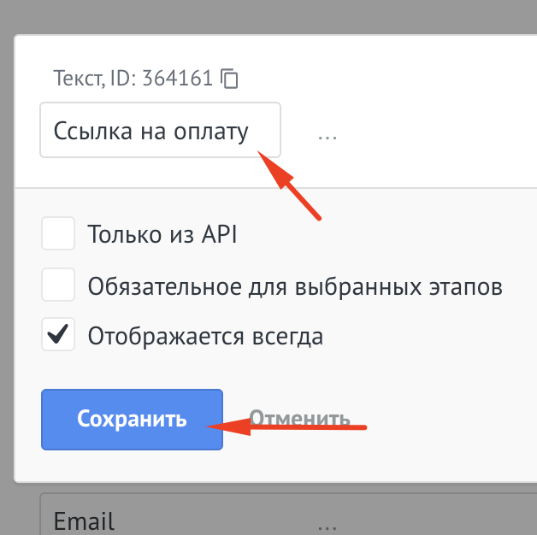Open three-dot menu beside "Ссылка на оплату" field
The height and width of the screenshot is (535, 537).
327,137
